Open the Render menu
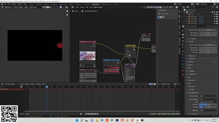219x123 pixels. pos(14,4)
